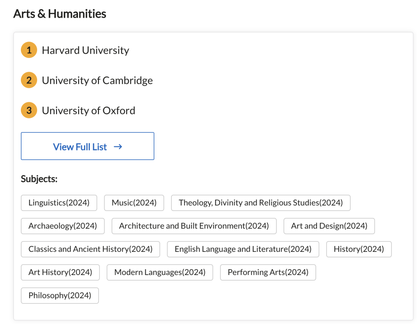Choose the Philosophy(2024) subject tag
This screenshot has height=324, width=417.
[60, 295]
